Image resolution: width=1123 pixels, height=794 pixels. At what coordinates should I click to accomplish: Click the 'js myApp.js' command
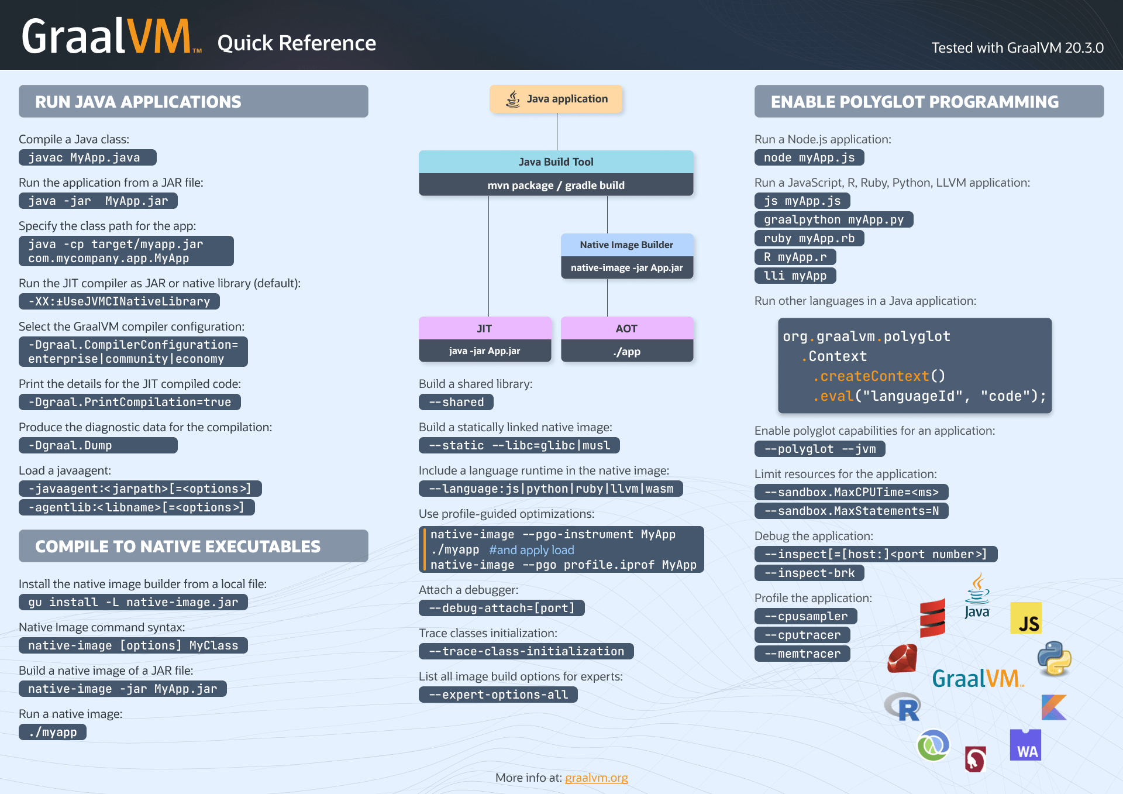[802, 201]
